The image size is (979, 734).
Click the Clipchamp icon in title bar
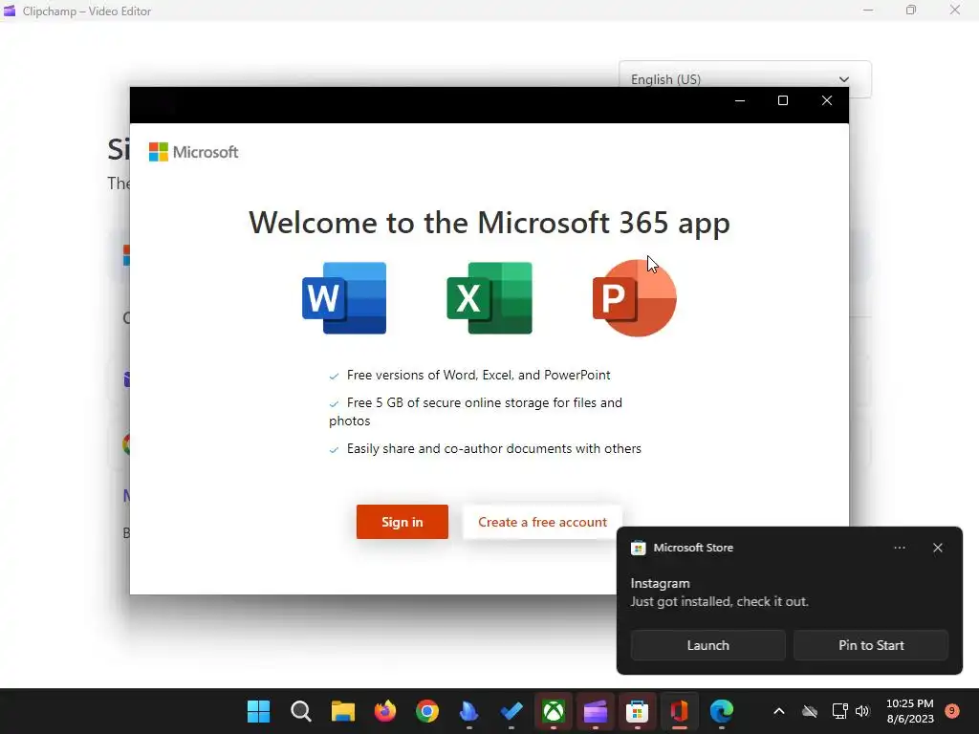click(10, 11)
